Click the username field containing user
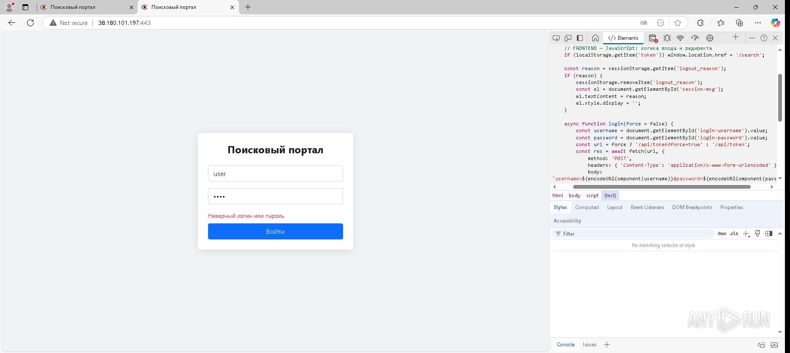 276,174
